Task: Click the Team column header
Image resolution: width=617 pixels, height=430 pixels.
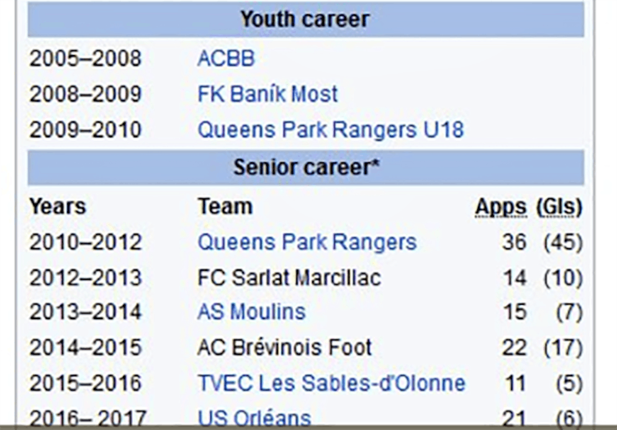Action: (225, 206)
